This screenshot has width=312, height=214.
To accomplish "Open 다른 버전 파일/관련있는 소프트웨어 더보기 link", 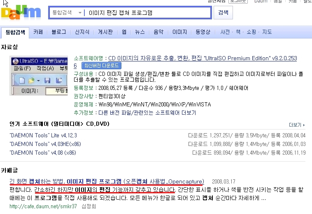I will [x=147, y=113].
